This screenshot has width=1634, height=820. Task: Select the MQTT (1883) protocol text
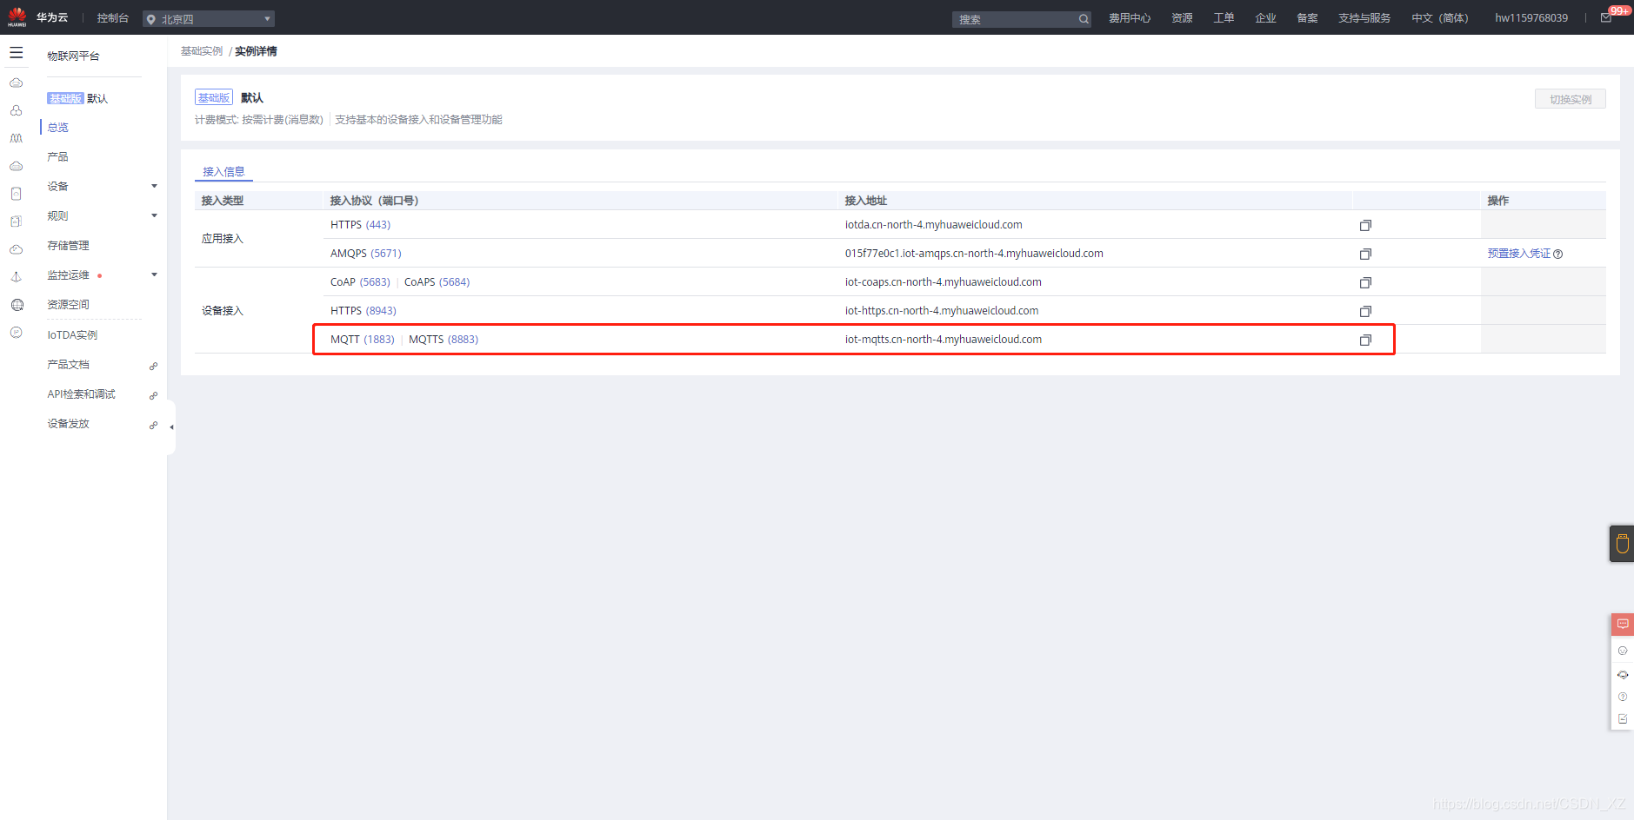(363, 340)
